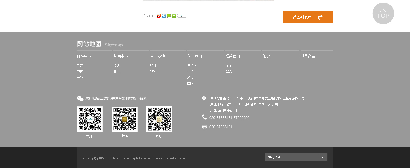Open the 新闻中心 sitemap heading
410x168 pixels.
121,56
